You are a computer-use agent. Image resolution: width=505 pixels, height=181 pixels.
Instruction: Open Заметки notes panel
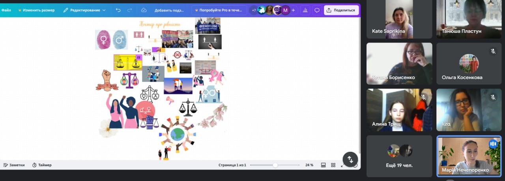pyautogui.click(x=14, y=165)
